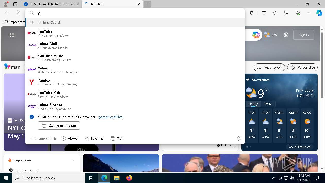Open the tab actions menu icon
This screenshot has height=183, width=325.
coord(15,4)
